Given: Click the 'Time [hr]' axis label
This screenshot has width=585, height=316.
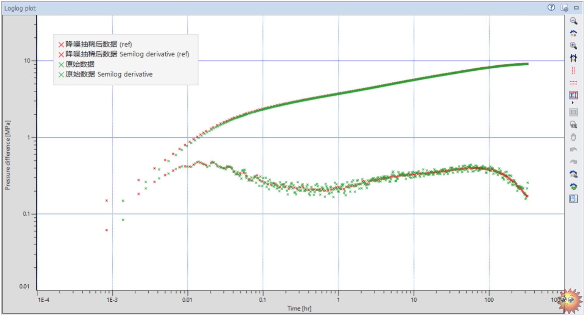Looking at the screenshot, I should 299,308.
